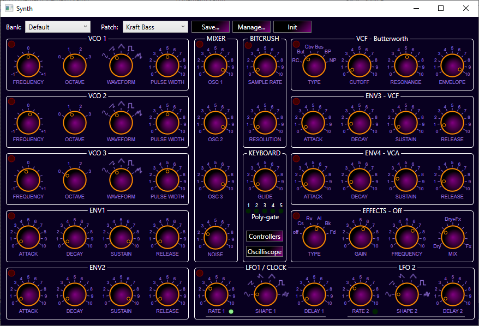The image size is (479, 326).
Task: Select the VCO 2 sine waveform icon
Action: click(105, 113)
